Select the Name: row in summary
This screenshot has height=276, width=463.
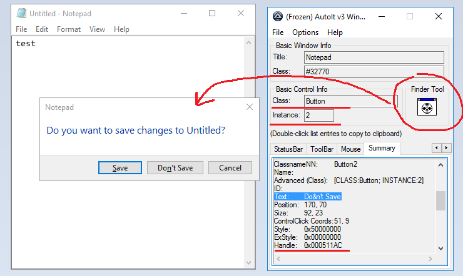tap(283, 172)
